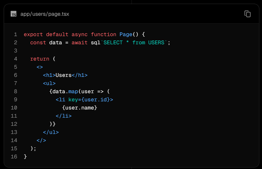Click the closing li tag on line 11

pyautogui.click(x=64, y=116)
